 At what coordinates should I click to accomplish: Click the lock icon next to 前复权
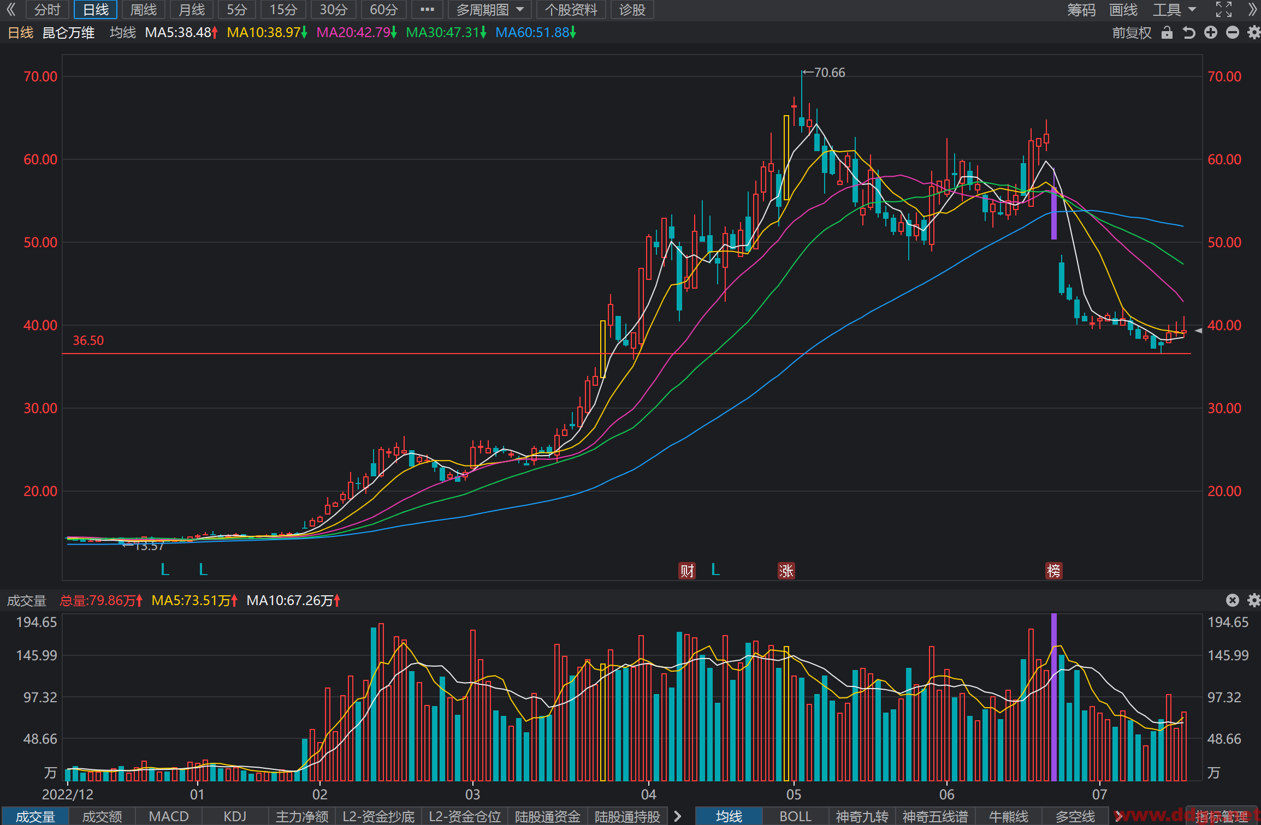point(1167,33)
